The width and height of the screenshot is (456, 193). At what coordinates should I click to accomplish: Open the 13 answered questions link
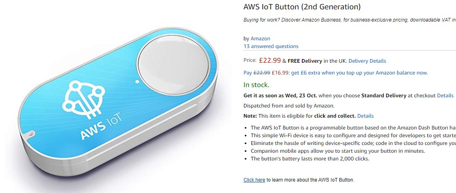coord(271,46)
